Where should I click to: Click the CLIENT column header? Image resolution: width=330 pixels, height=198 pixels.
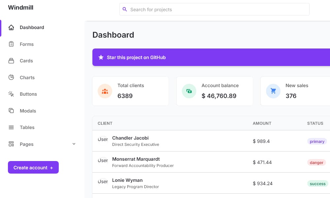point(105,123)
